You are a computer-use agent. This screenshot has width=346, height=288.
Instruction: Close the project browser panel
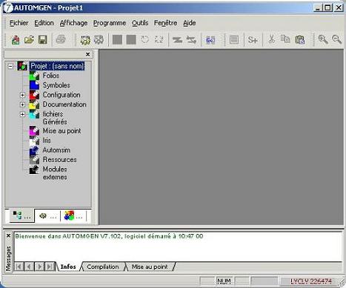tap(87, 54)
